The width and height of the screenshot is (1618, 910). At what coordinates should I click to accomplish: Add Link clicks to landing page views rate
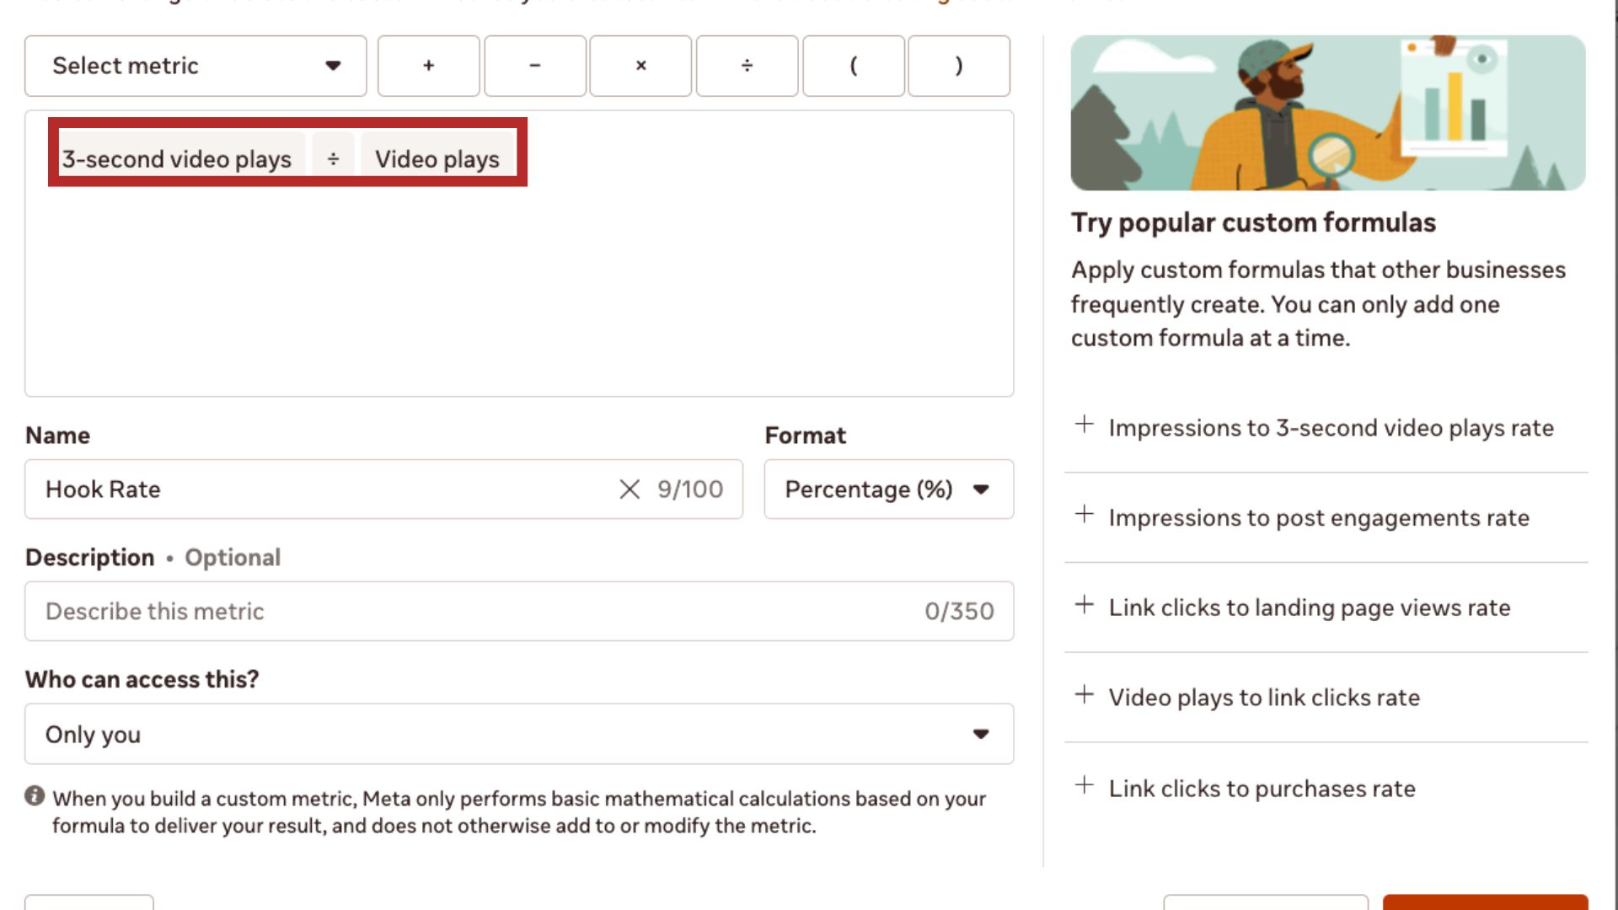[1308, 608]
